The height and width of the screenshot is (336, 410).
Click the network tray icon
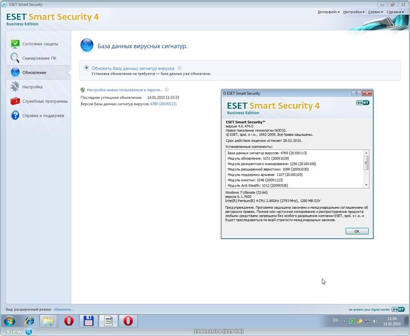coord(367,321)
